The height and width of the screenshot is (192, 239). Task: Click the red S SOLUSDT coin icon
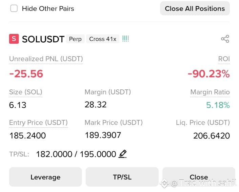click(14, 39)
